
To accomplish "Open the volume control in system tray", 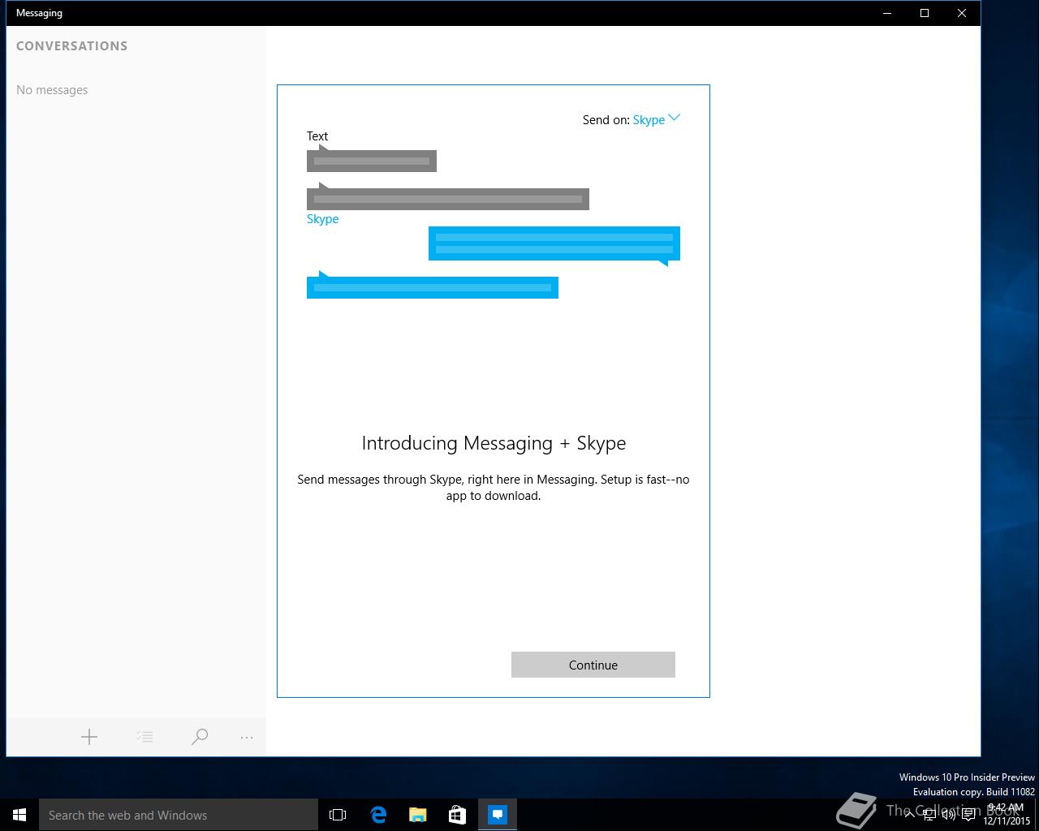I will (948, 815).
